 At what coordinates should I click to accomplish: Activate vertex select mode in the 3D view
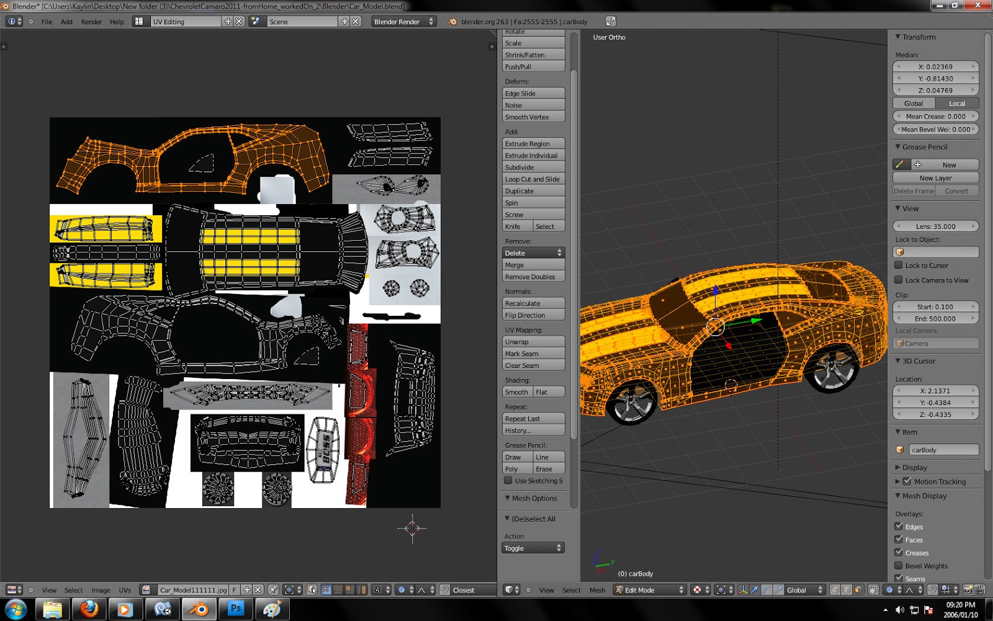point(835,589)
